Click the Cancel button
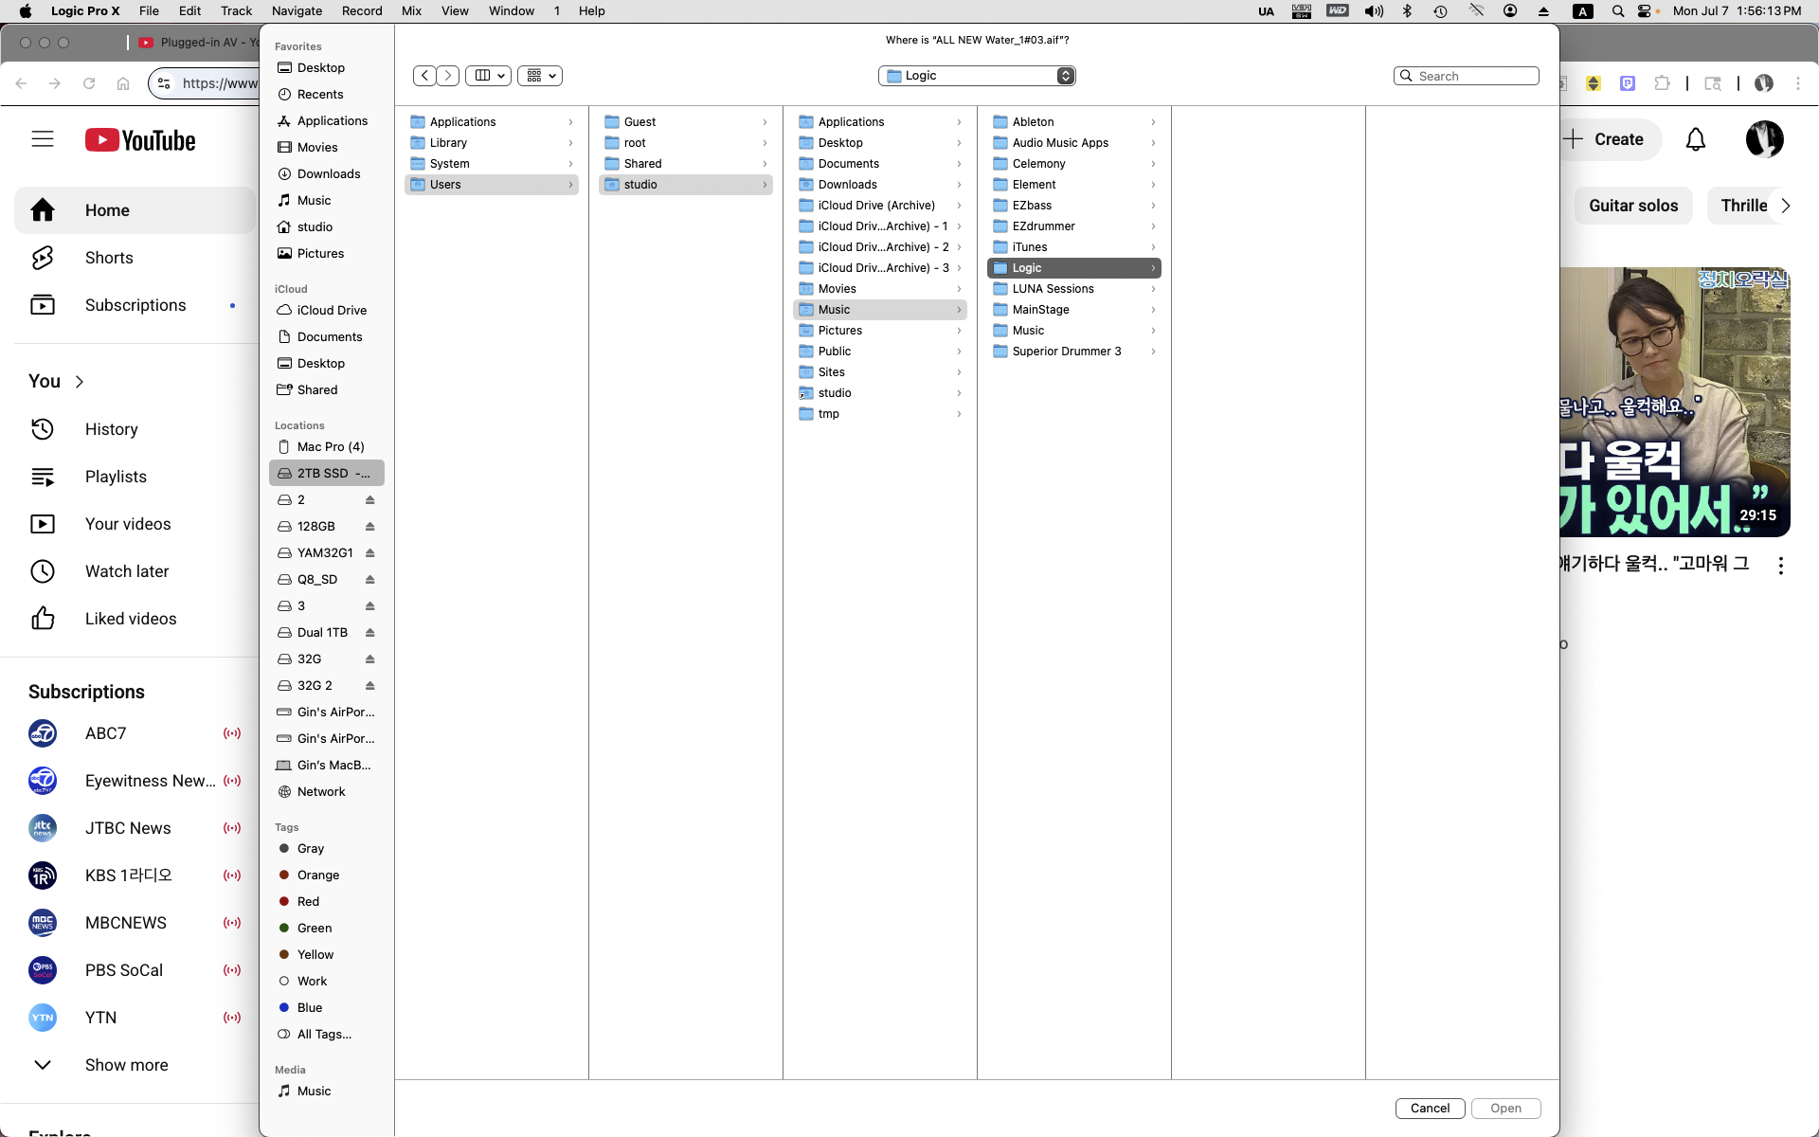This screenshot has width=1819, height=1137. pyautogui.click(x=1429, y=1109)
